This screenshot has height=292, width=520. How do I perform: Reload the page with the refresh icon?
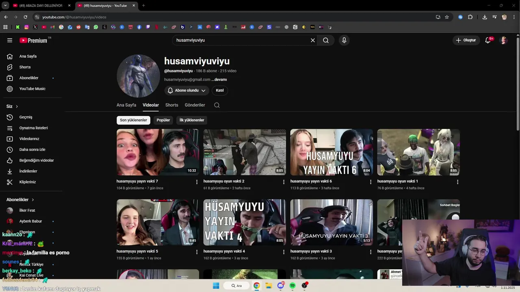coord(25,17)
